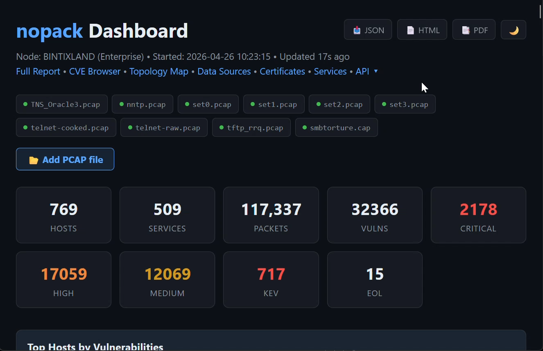
Task: Select the telnet-cooked.pcap chip
Action: pos(66,127)
